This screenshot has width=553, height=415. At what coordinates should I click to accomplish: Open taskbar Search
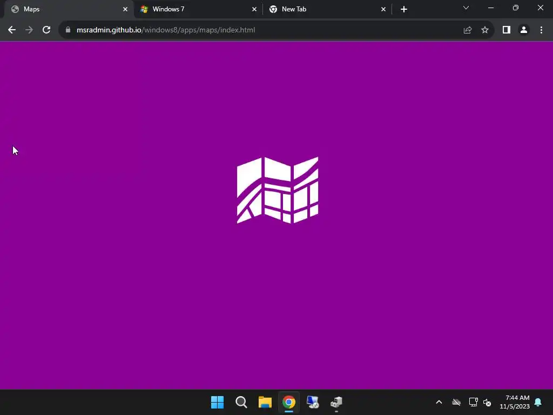pos(241,402)
